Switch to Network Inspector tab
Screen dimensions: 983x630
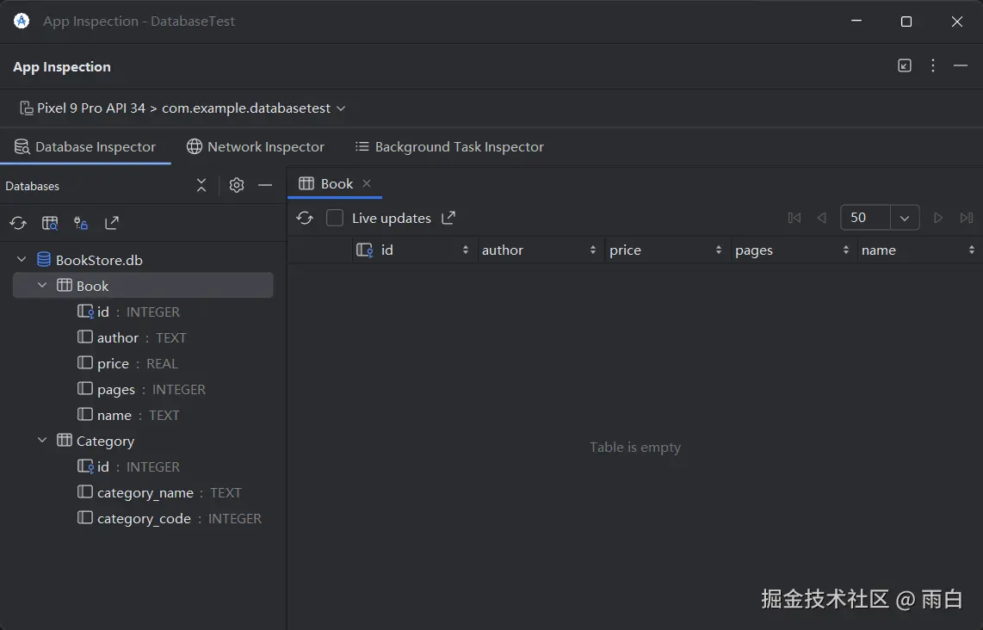(256, 146)
